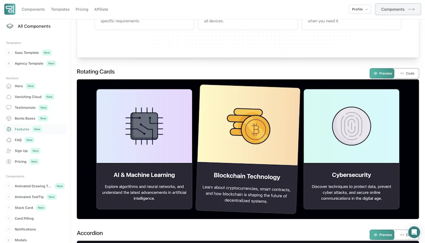Switch Rotating Cards to Preview view

click(x=382, y=73)
